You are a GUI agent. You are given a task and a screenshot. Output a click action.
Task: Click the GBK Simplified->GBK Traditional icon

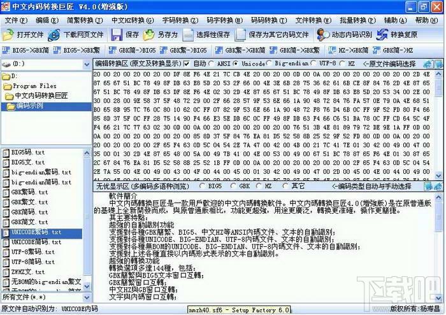click(273, 50)
